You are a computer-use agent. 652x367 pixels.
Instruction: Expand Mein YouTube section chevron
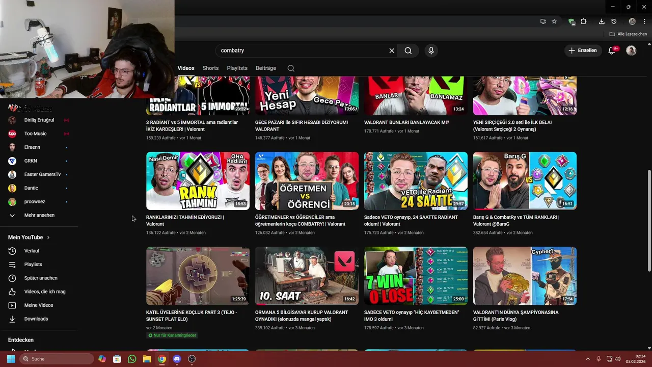click(x=48, y=238)
